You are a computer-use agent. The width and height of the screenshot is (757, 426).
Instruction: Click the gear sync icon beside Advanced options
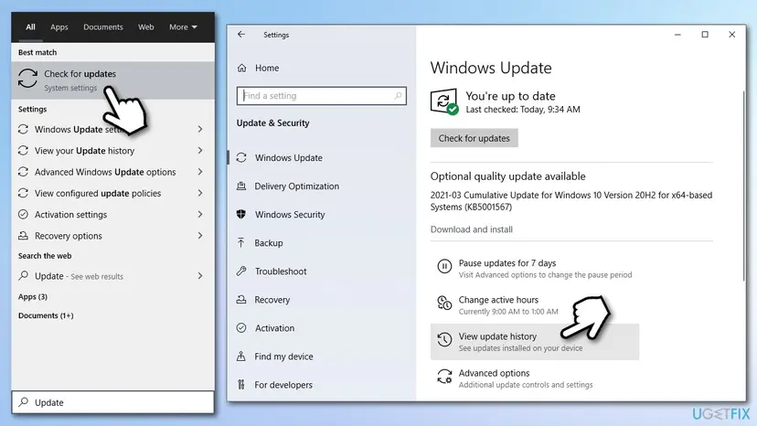(x=444, y=377)
